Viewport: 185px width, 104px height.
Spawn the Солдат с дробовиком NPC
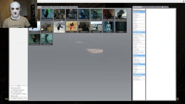click(109, 15)
